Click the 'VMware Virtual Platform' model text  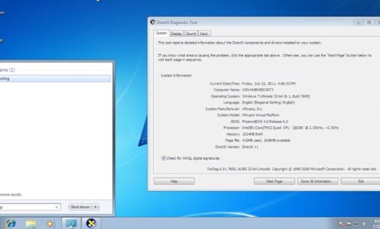[261, 115]
